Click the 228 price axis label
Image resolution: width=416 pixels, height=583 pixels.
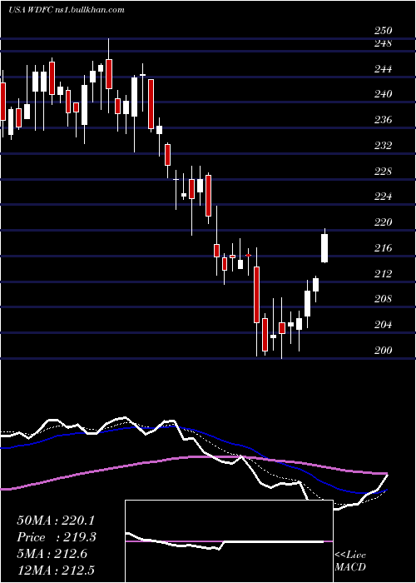point(383,171)
